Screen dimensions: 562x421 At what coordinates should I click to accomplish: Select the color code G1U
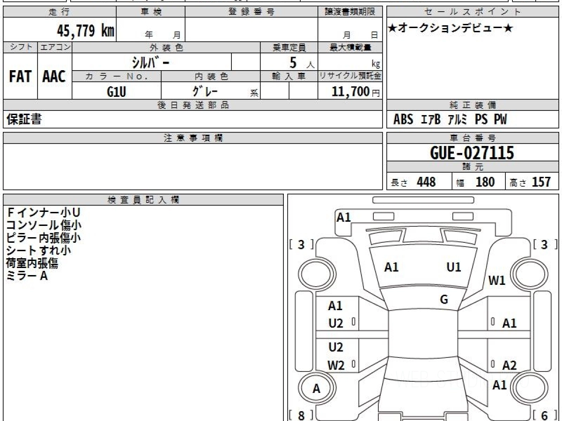click(117, 91)
